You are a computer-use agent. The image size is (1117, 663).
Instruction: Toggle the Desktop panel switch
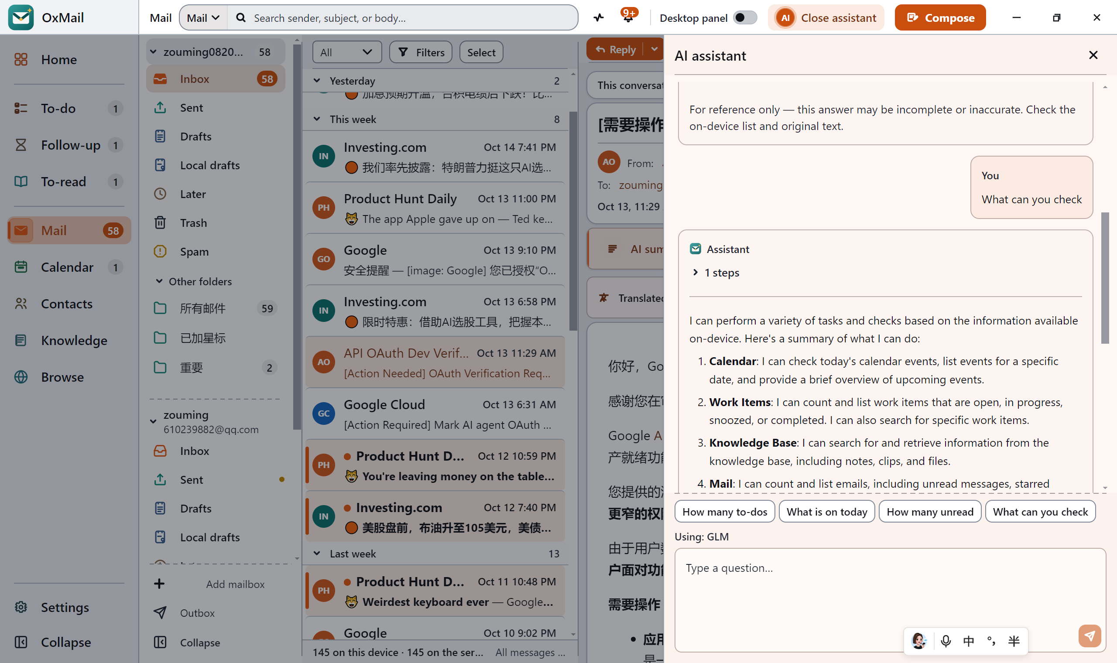click(745, 18)
